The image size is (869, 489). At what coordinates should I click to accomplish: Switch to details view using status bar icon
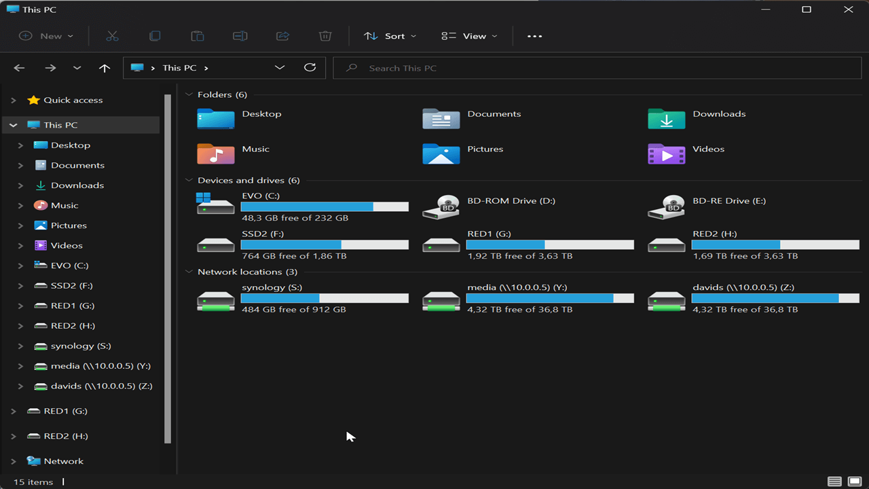(x=834, y=482)
